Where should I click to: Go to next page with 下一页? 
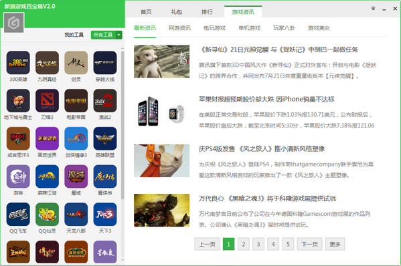click(310, 245)
